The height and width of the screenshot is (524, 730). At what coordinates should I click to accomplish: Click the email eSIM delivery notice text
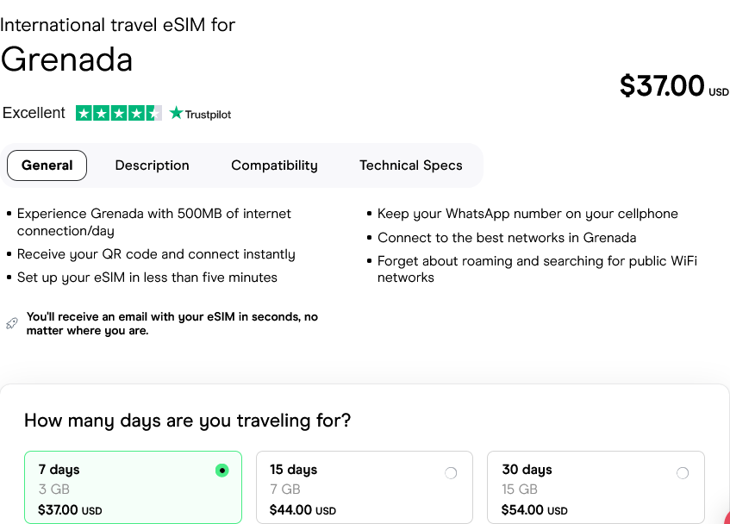[x=172, y=323]
